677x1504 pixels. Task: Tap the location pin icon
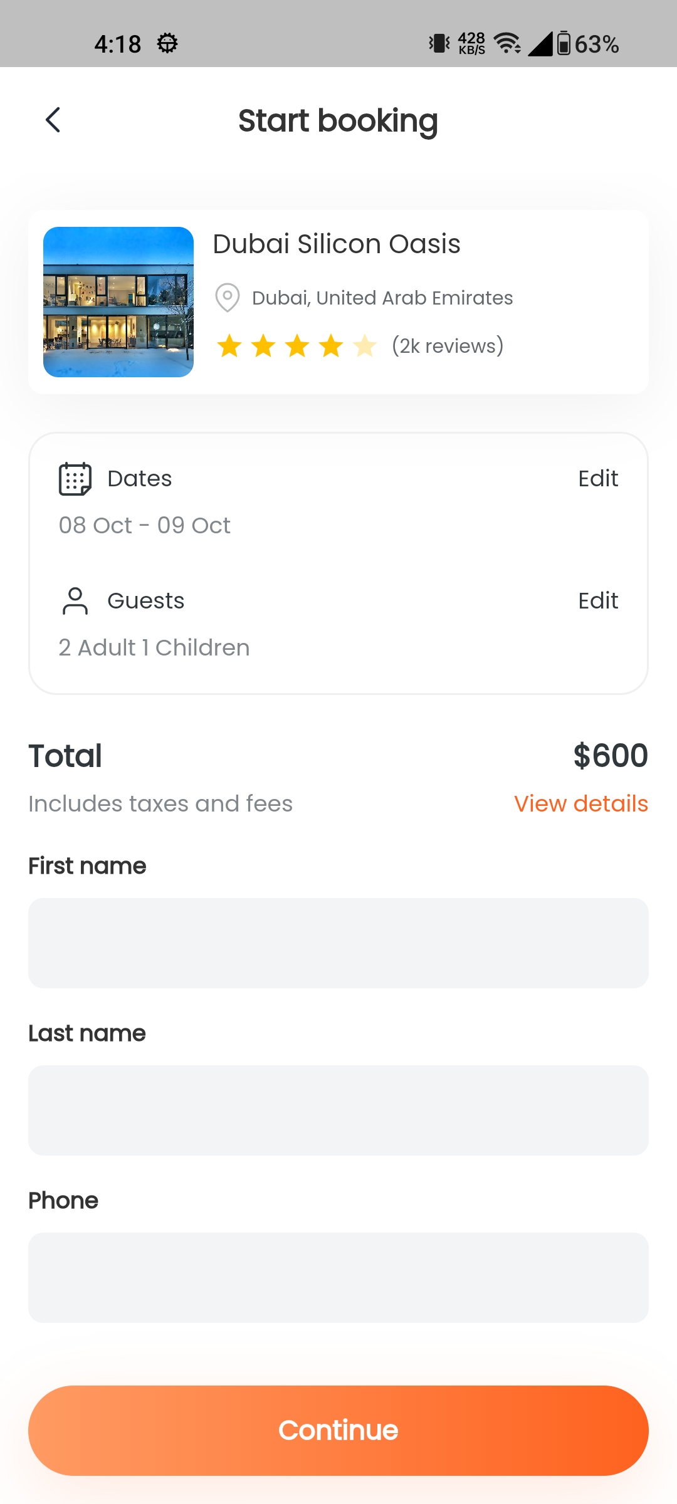[x=227, y=297]
